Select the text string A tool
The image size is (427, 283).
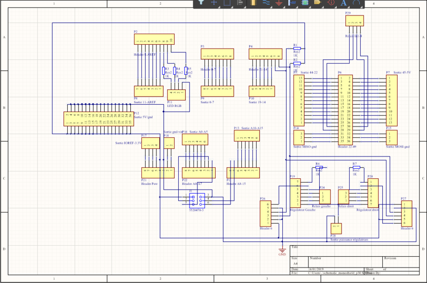click(343, 3)
